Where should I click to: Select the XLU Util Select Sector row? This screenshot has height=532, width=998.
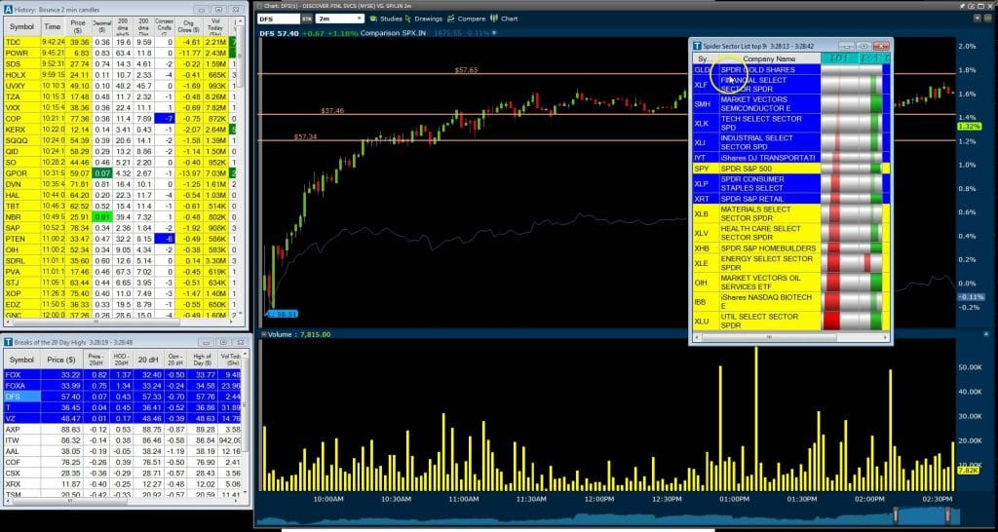pos(791,321)
